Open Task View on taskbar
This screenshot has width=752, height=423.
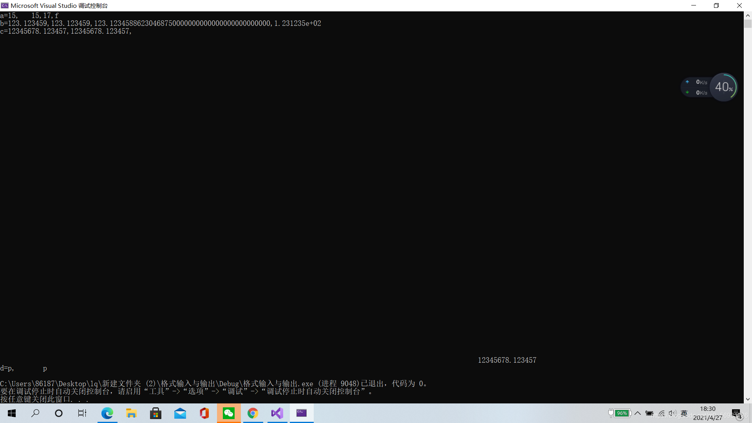[x=82, y=413]
